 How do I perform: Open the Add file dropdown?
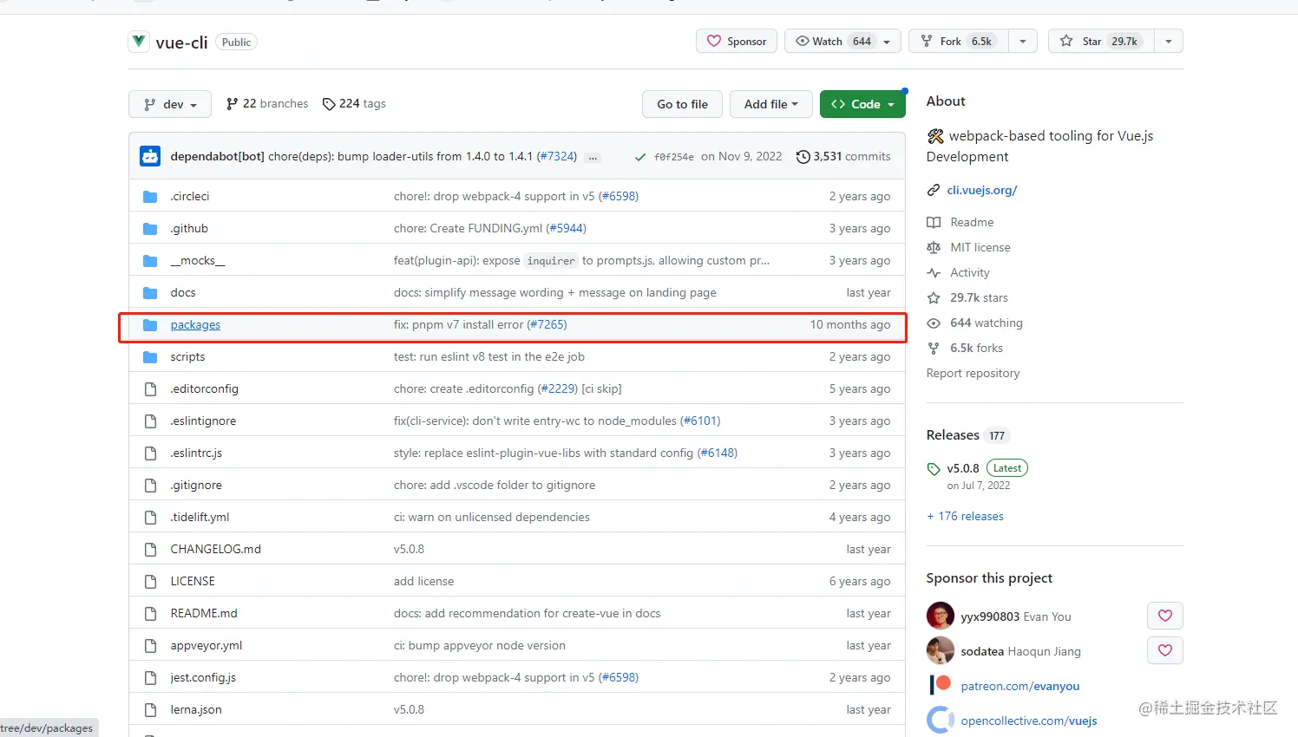[770, 104]
